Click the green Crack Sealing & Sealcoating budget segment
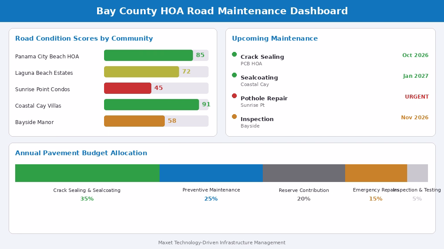The image size is (444, 249). click(x=87, y=173)
